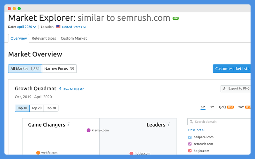
Task: Select the QoQ comparison range
Action: click(x=222, y=107)
